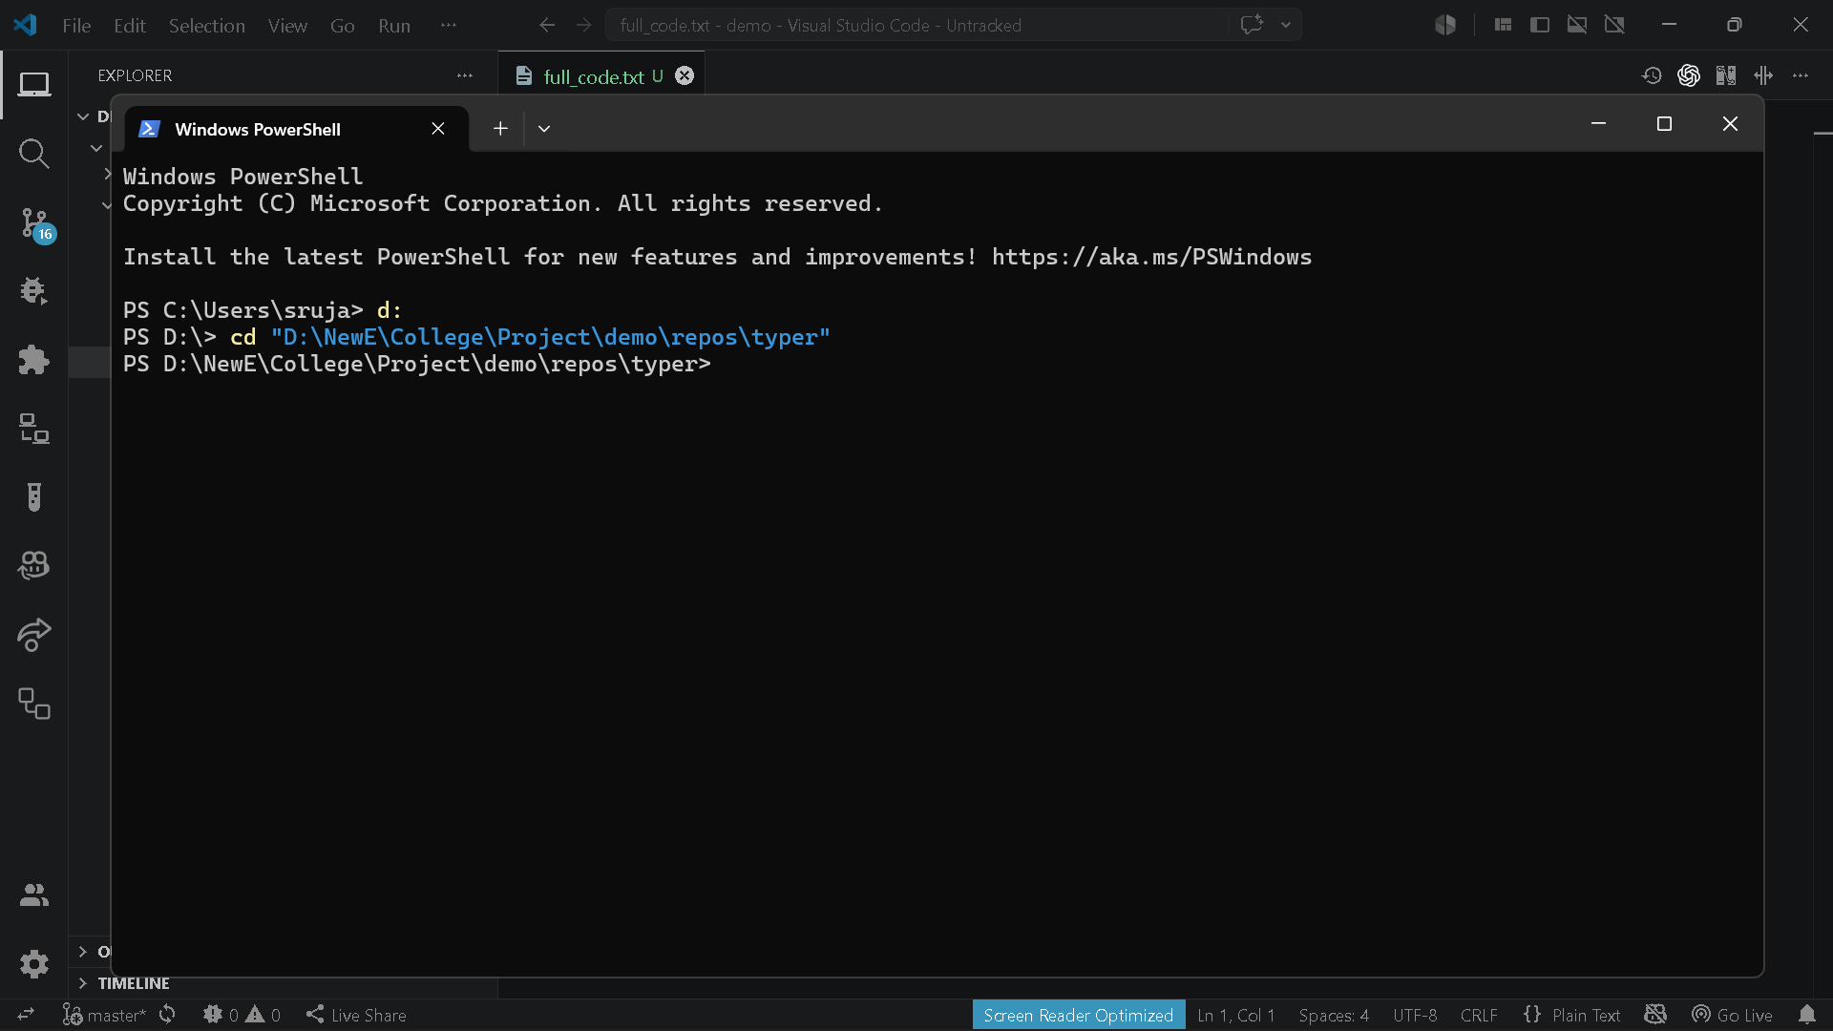The image size is (1833, 1031).
Task: Open the timeline history icon in editor toolbar
Action: tap(1652, 75)
